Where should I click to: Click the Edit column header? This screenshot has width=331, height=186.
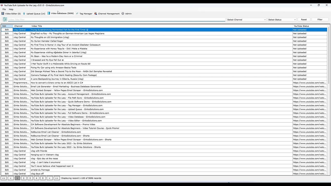pyautogui.click(x=7, y=26)
